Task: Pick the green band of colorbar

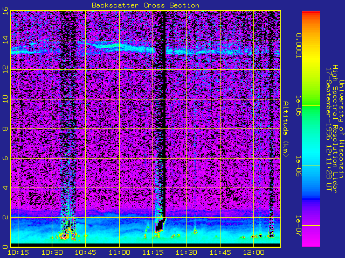Action: coord(311,105)
